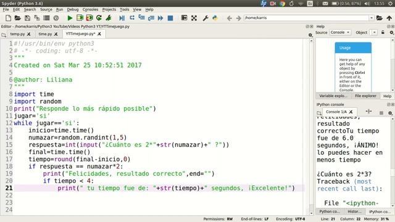Open the Consoles menu

click(90, 9)
